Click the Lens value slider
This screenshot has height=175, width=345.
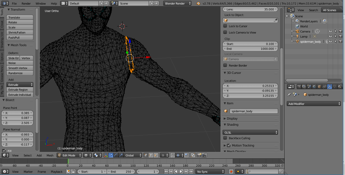[250, 9]
